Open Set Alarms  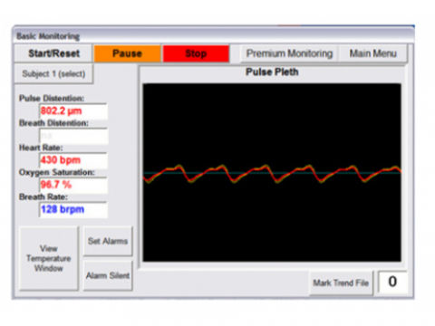[x=108, y=241]
